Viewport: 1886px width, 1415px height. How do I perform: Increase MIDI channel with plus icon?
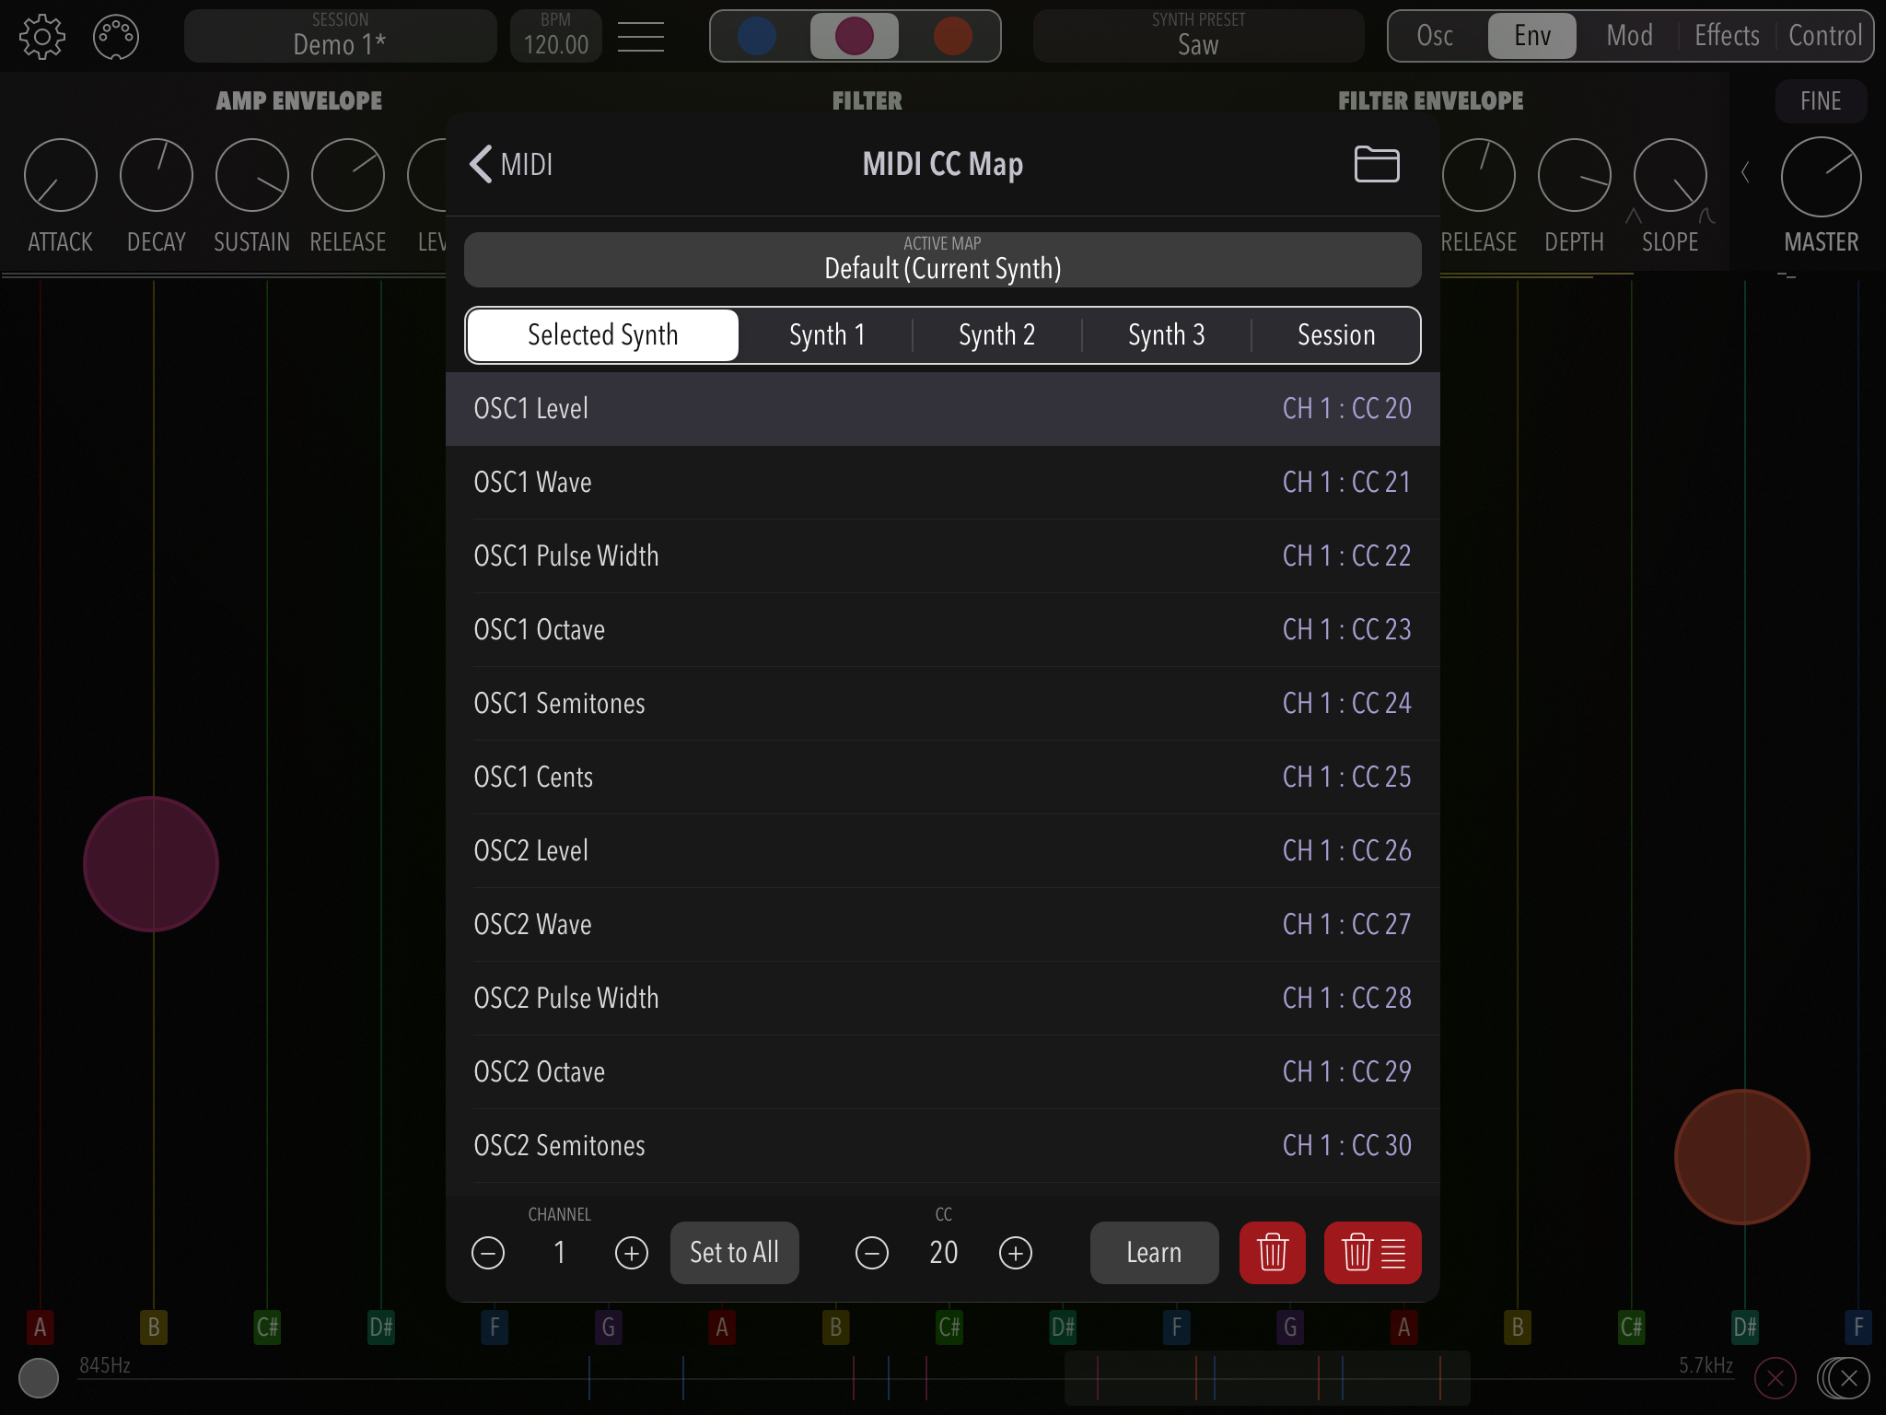pyautogui.click(x=632, y=1253)
